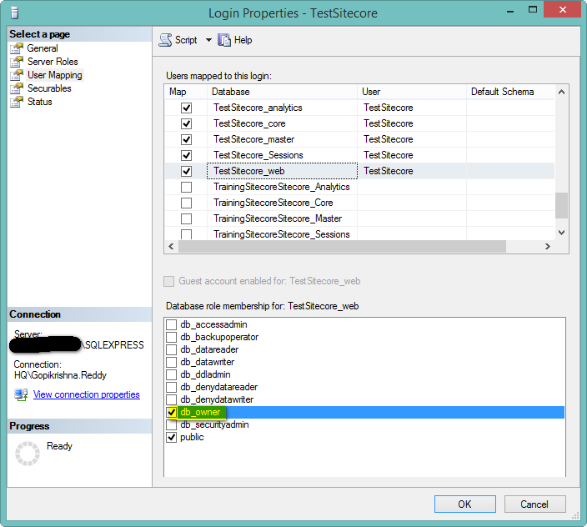Click the OK button
587x527 pixels.
pos(465,504)
